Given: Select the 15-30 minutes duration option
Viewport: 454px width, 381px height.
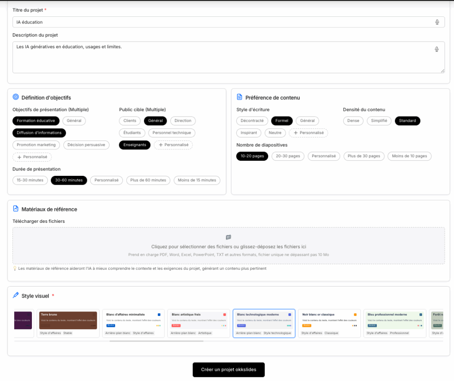Looking at the screenshot, I should [30, 180].
